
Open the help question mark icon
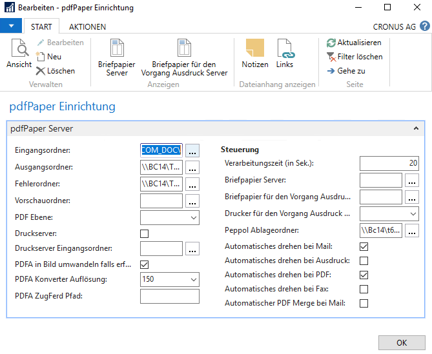tap(424, 26)
